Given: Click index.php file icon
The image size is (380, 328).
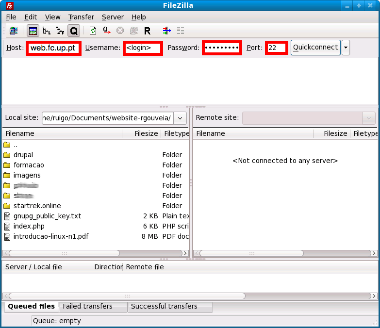Looking at the screenshot, I should pos(7,226).
